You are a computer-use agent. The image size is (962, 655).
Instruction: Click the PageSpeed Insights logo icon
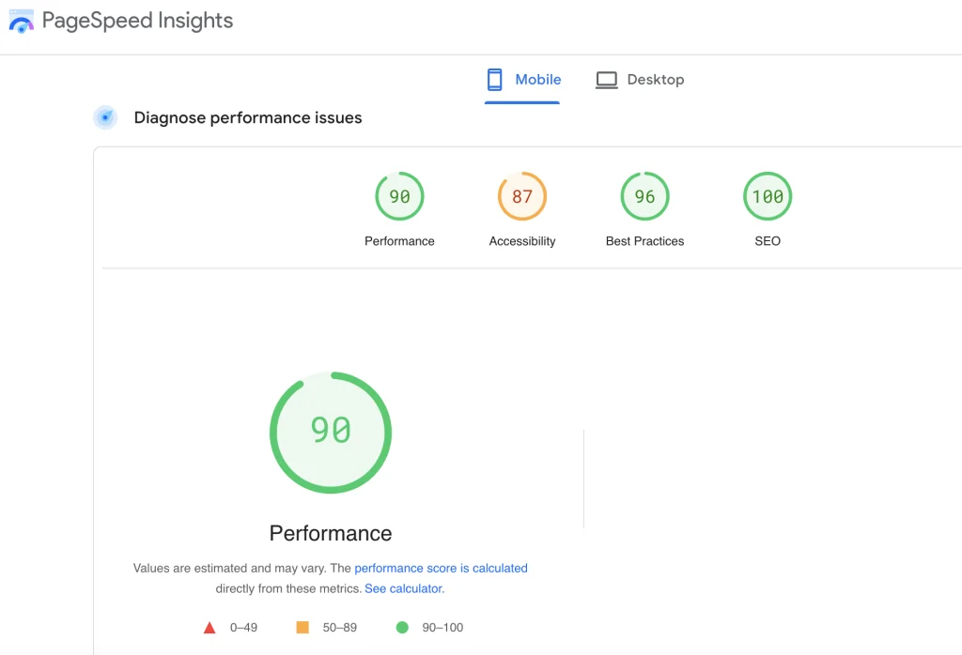point(22,22)
